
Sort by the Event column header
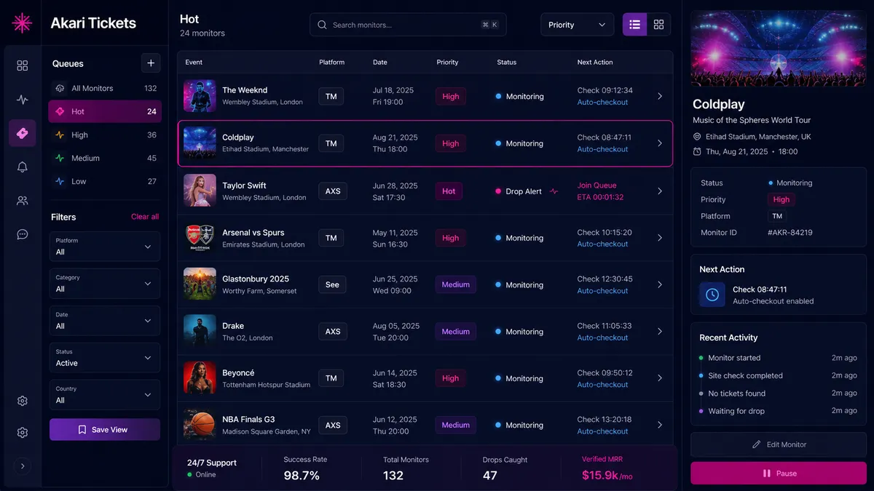(x=194, y=63)
